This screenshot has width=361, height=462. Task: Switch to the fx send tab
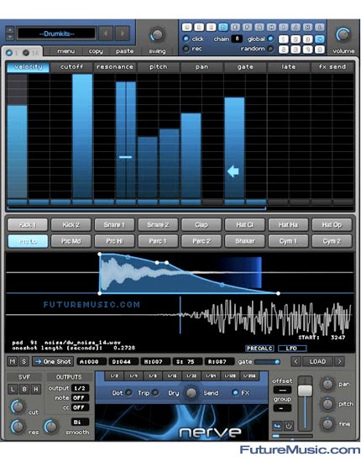[332, 67]
